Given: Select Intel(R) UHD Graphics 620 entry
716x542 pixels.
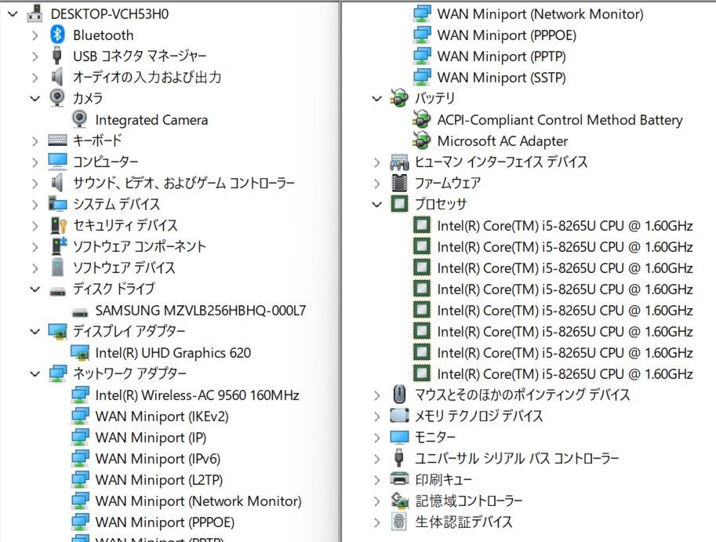Looking at the screenshot, I should click(x=173, y=352).
